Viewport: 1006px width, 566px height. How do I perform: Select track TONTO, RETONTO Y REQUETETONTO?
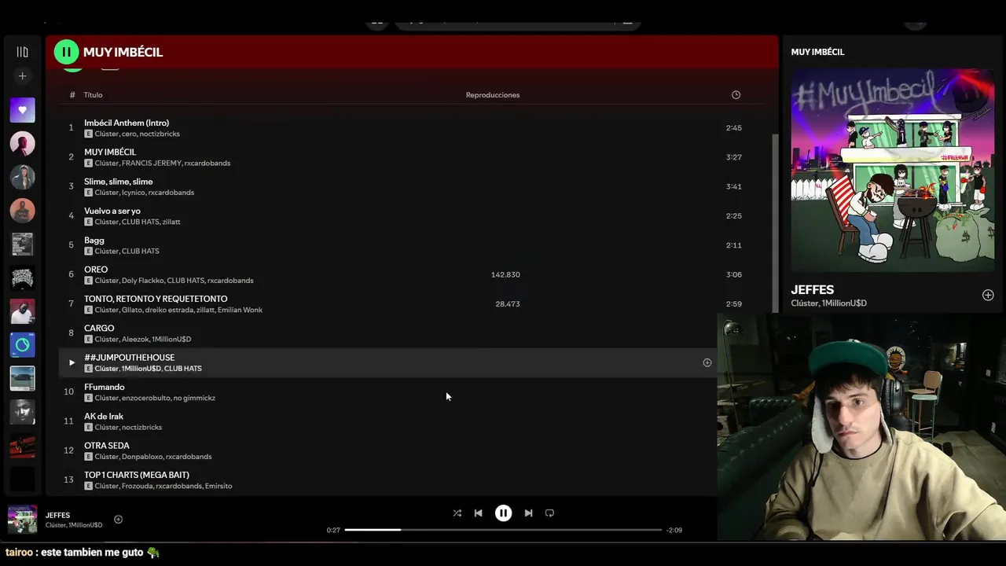pyautogui.click(x=156, y=299)
